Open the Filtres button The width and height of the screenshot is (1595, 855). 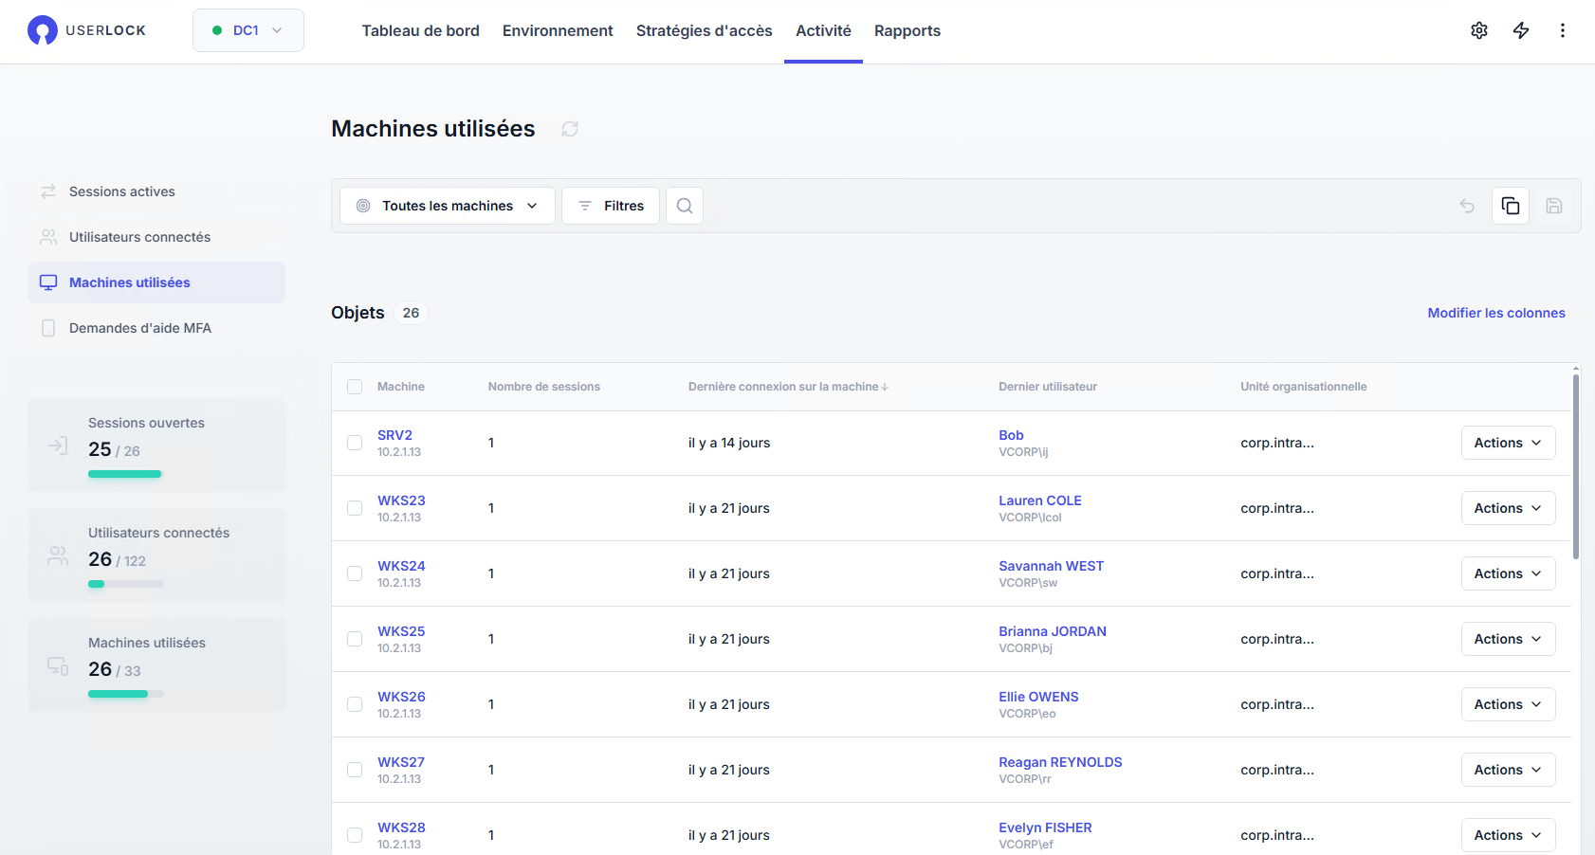click(611, 206)
